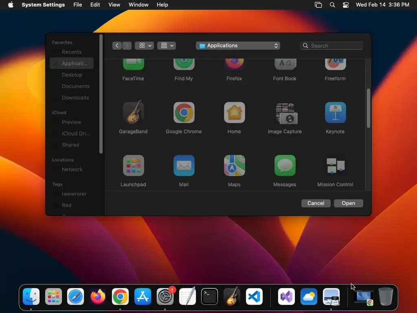
Task: Open the Window menu
Action: [138, 5]
